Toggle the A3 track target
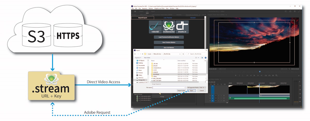This screenshot has height=121, width=310. point(213,101)
